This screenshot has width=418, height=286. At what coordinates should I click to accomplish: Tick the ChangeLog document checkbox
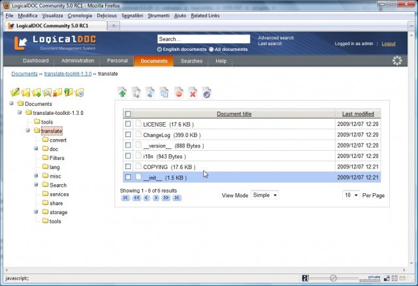tap(128, 135)
